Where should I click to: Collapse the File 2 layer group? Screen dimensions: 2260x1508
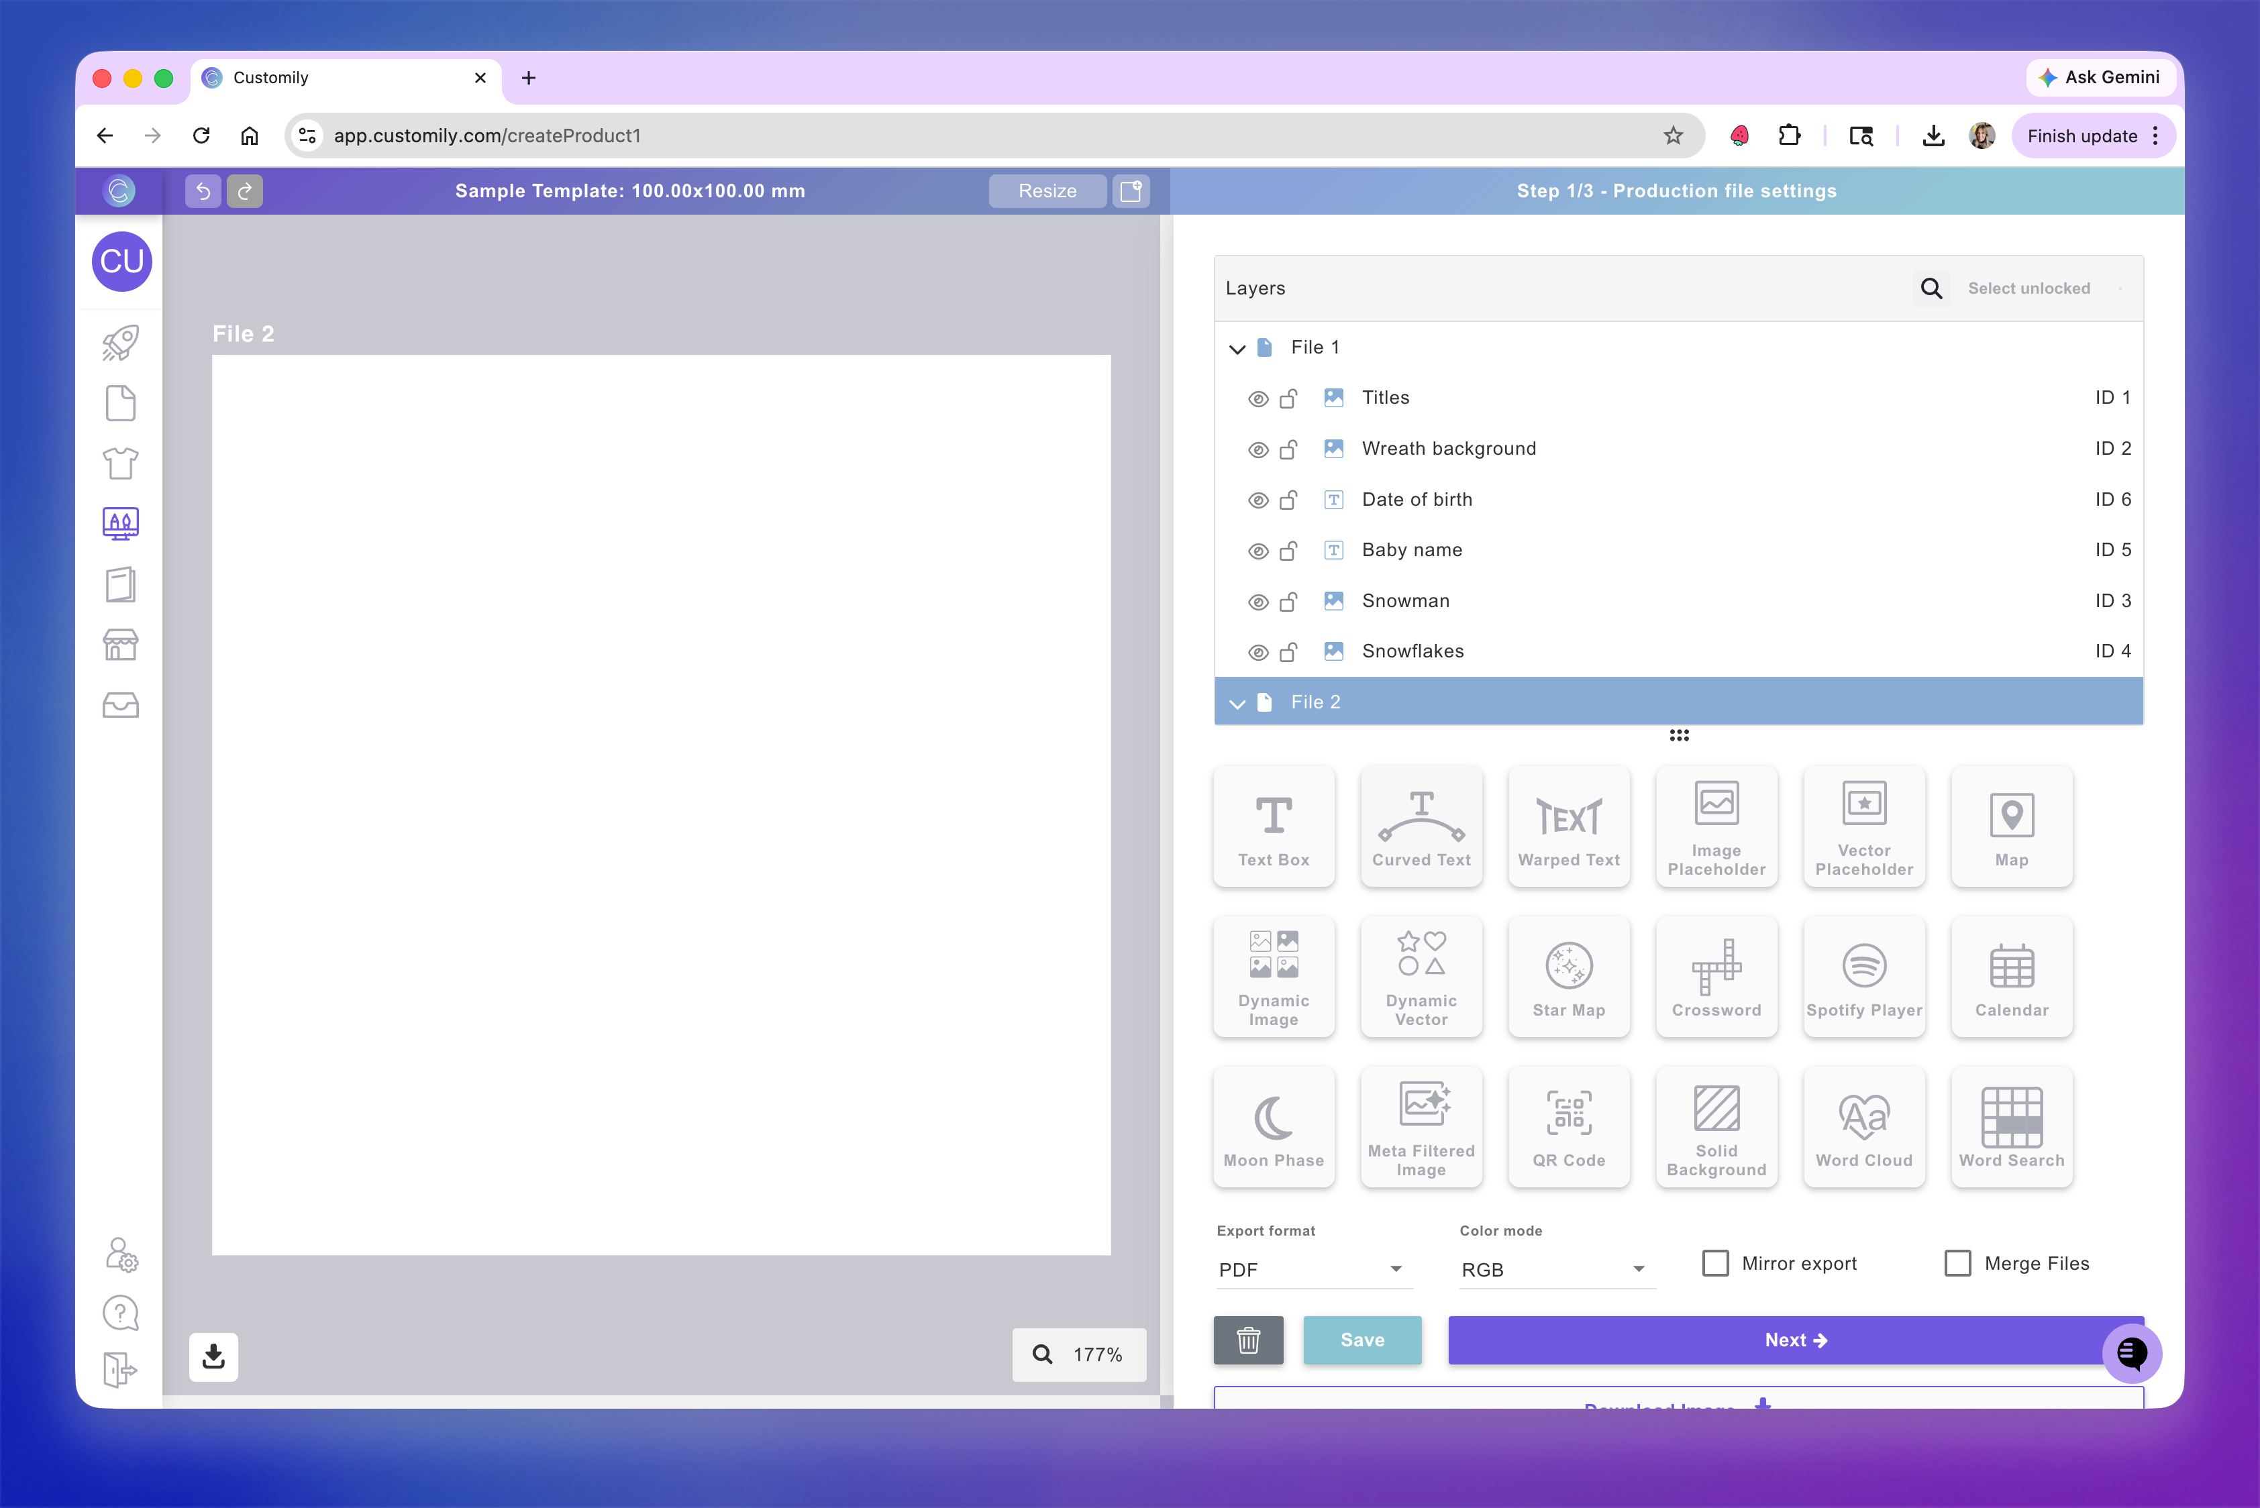pos(1237,703)
